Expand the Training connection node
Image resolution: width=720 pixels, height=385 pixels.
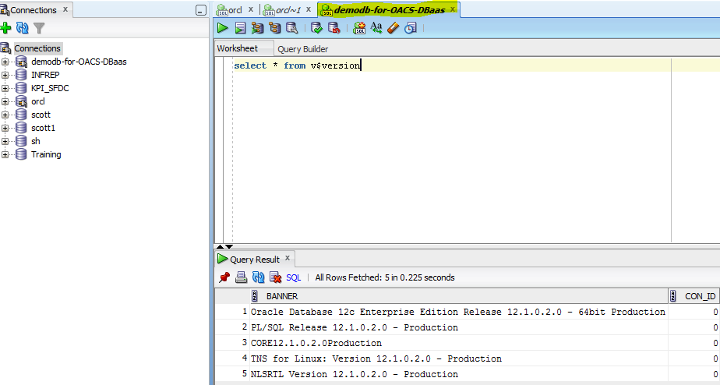(x=5, y=154)
